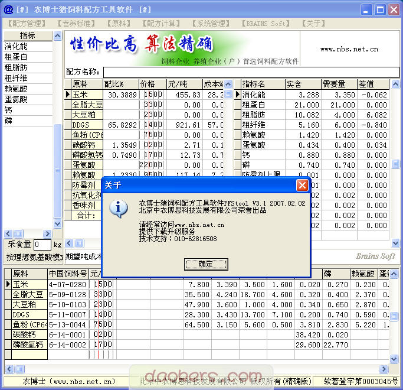Click feed number 4-07-0280
Image resolution: width=403 pixels, height=390 pixels.
click(x=67, y=284)
